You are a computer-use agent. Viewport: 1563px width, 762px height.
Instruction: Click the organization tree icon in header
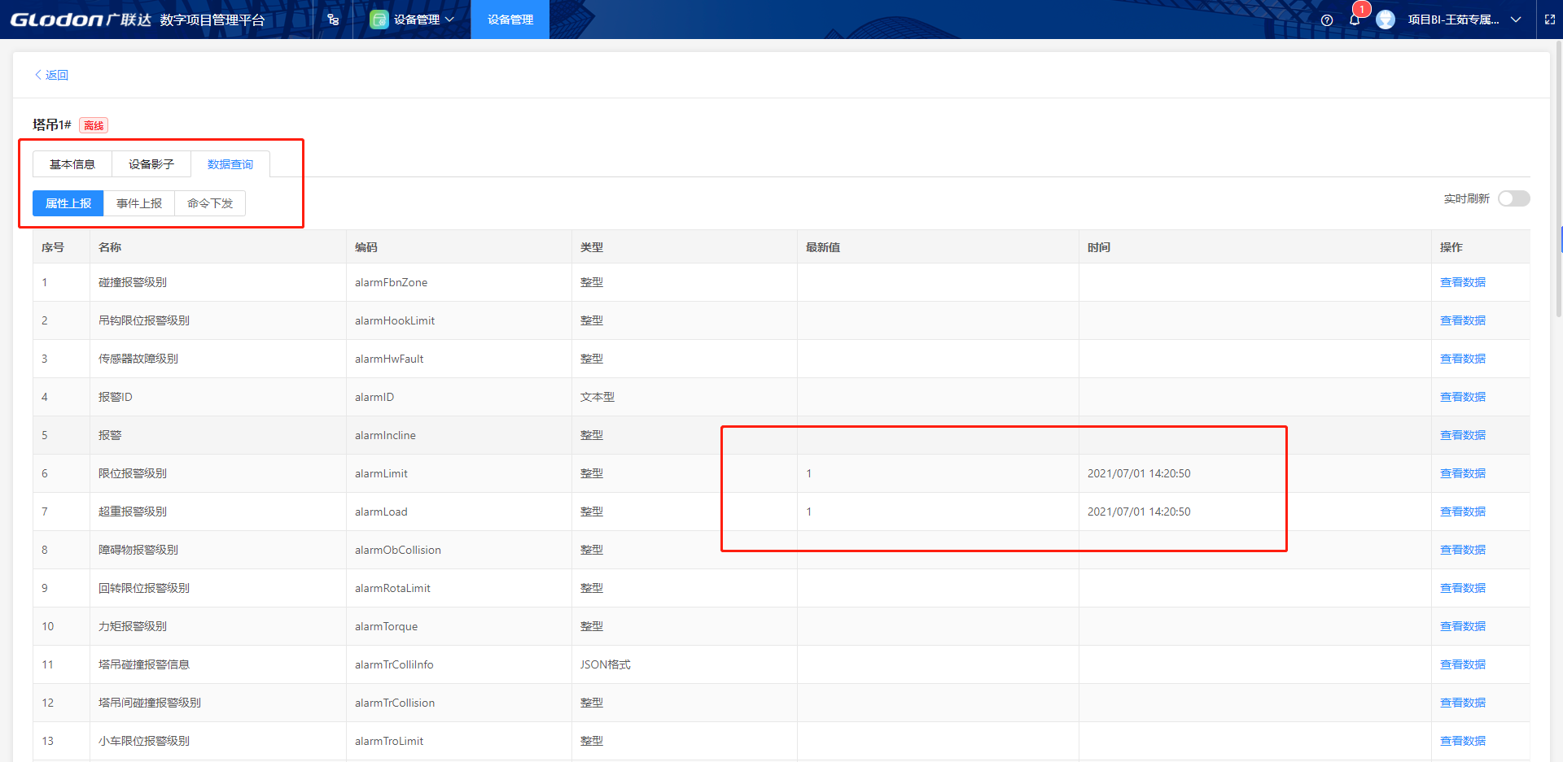pos(333,20)
